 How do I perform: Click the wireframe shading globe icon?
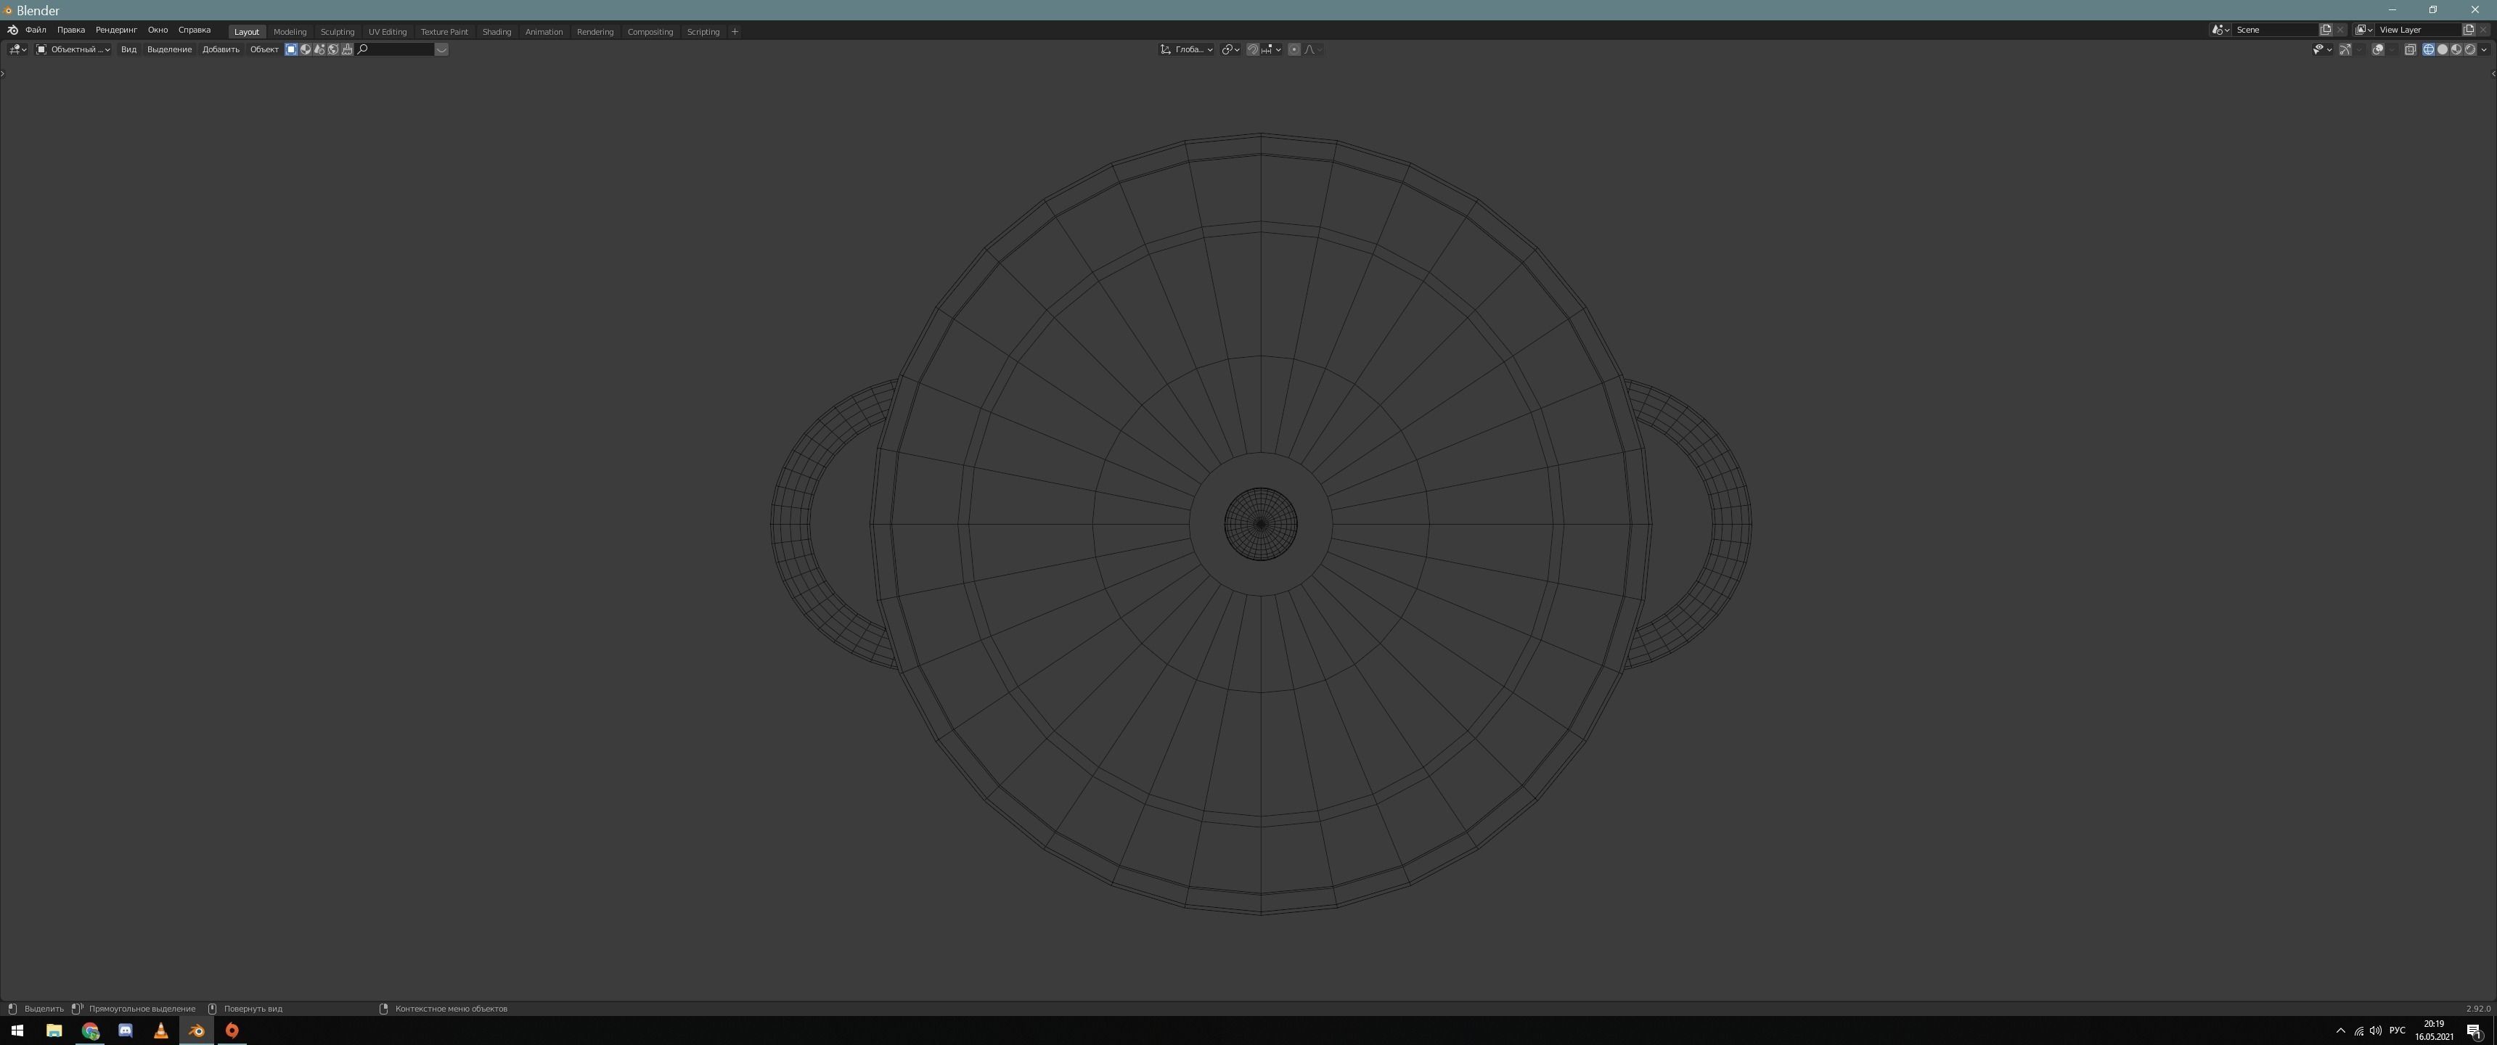tap(2428, 49)
